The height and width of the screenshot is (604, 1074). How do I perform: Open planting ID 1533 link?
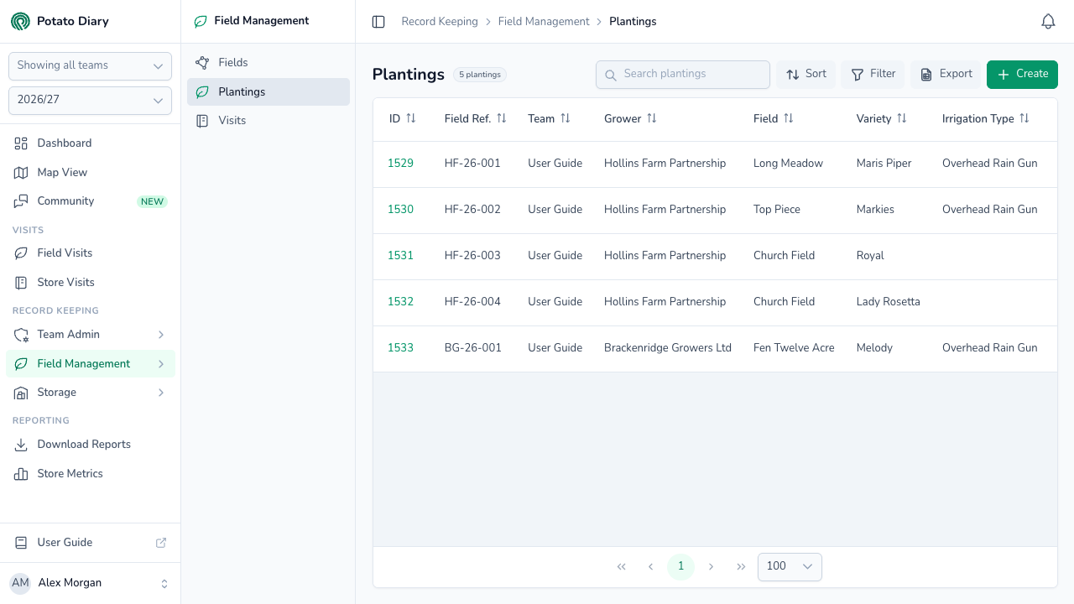click(x=400, y=348)
